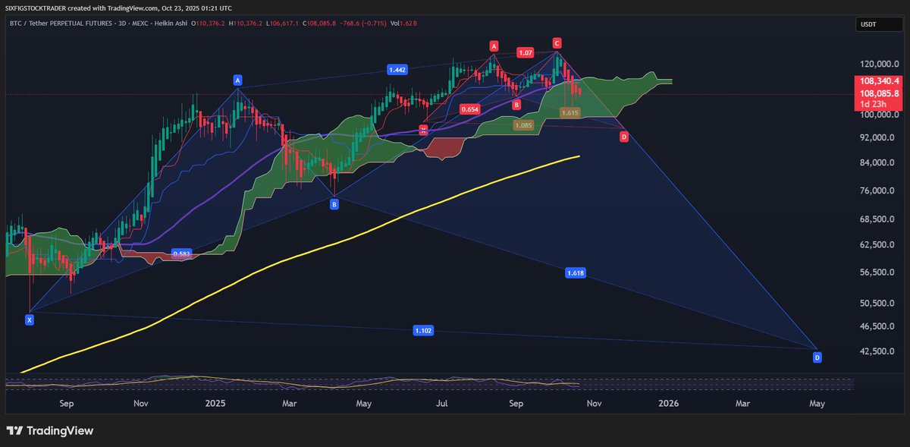
Task: Select the blue A pattern point marker
Action: coord(237,79)
